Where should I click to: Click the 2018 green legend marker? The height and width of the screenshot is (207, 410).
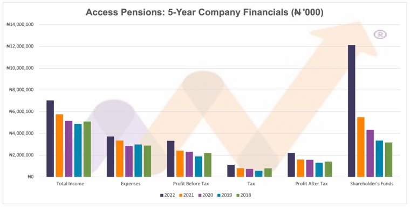click(238, 195)
